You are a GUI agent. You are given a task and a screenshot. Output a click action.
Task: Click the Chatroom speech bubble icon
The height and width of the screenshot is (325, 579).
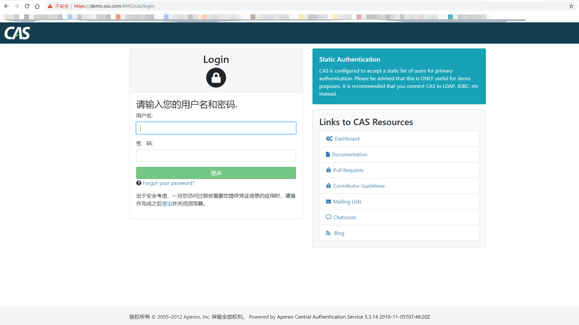click(x=328, y=217)
